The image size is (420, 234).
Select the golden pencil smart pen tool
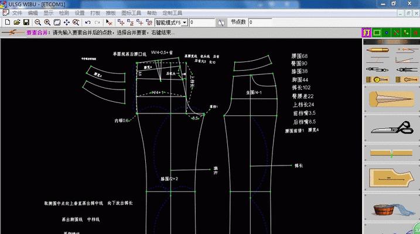pyautogui.click(x=377, y=50)
